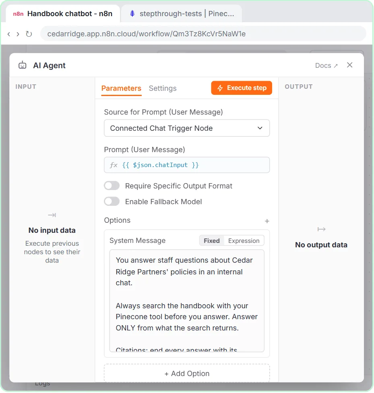This screenshot has width=374, height=393.
Task: Open the Docs link
Action: coord(326,65)
